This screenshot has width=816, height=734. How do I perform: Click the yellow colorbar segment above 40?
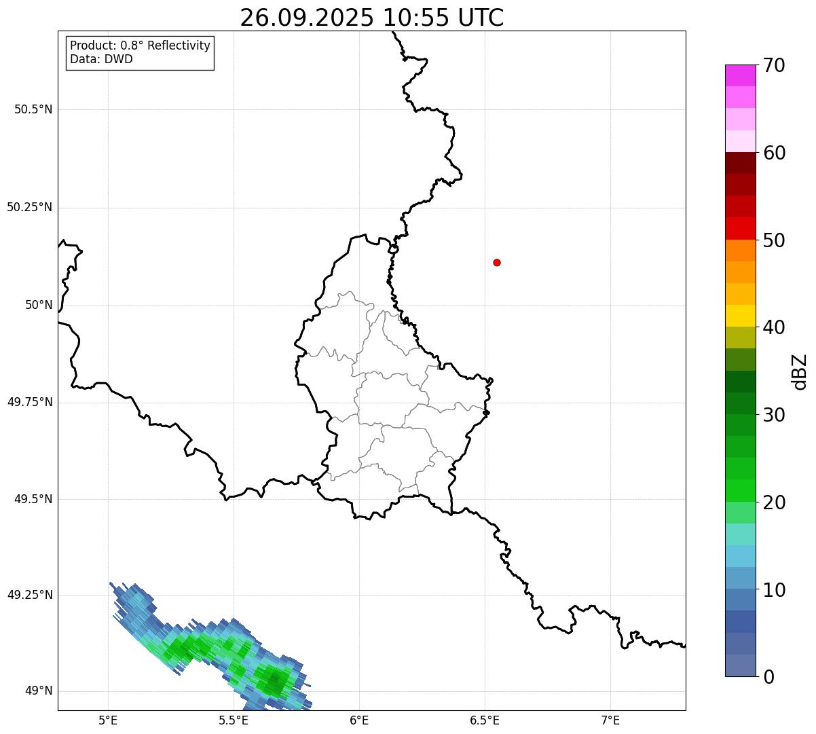point(740,316)
